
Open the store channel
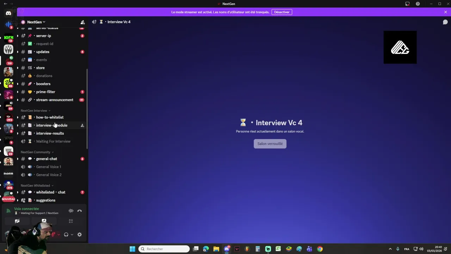(x=52, y=68)
